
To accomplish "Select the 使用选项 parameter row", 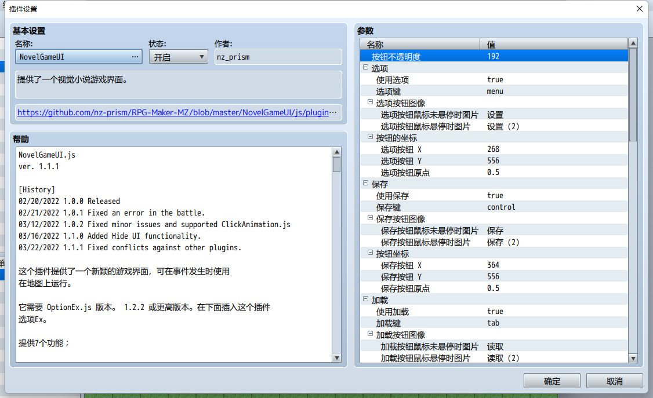I will point(494,79).
